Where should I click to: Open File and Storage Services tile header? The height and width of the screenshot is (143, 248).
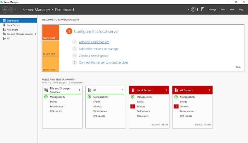coord(62,90)
